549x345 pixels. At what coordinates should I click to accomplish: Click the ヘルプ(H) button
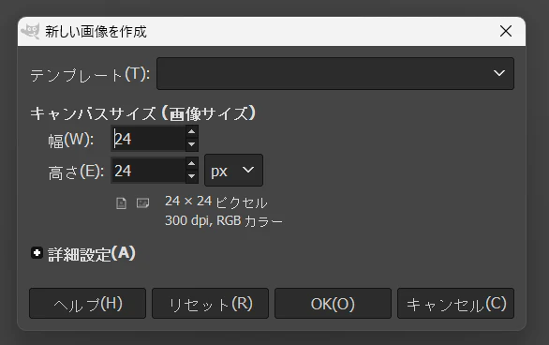[87, 304]
